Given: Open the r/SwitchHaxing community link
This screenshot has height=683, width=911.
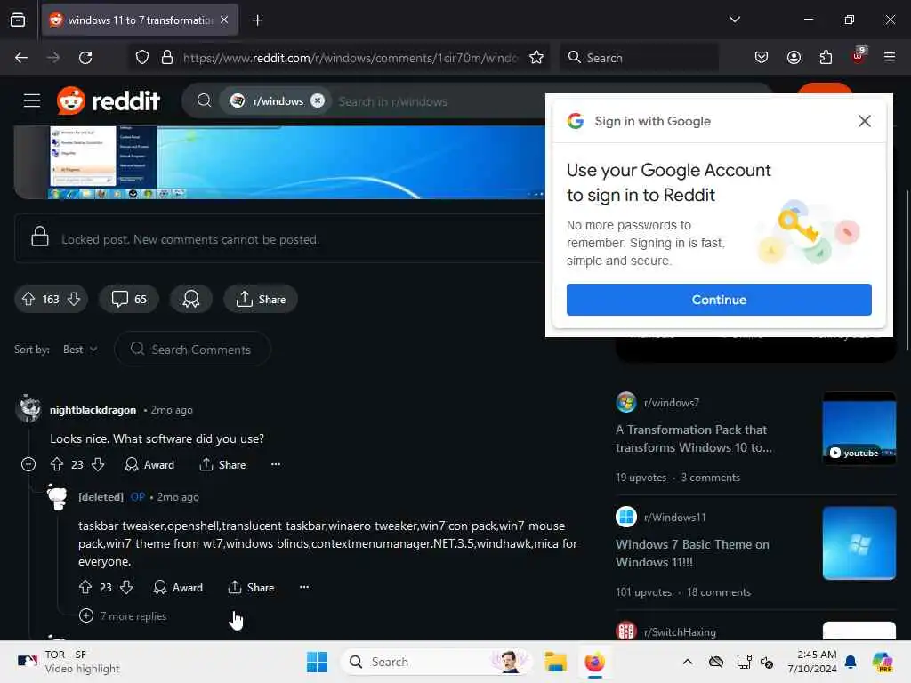Looking at the screenshot, I should pos(680,631).
